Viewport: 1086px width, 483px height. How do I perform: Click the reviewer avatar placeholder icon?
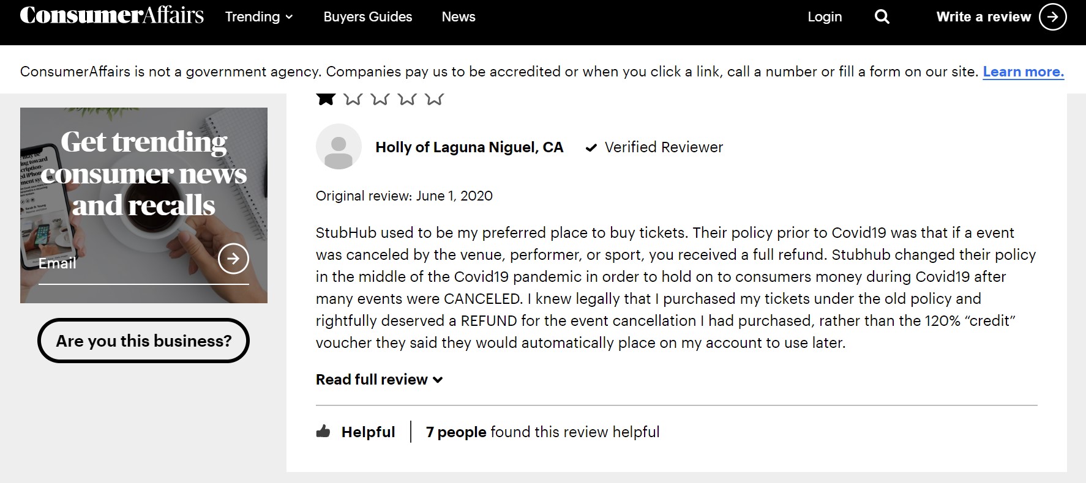click(x=339, y=147)
